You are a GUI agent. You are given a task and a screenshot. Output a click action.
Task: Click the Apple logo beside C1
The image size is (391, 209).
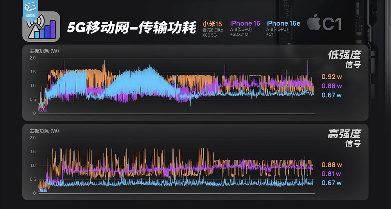[314, 22]
